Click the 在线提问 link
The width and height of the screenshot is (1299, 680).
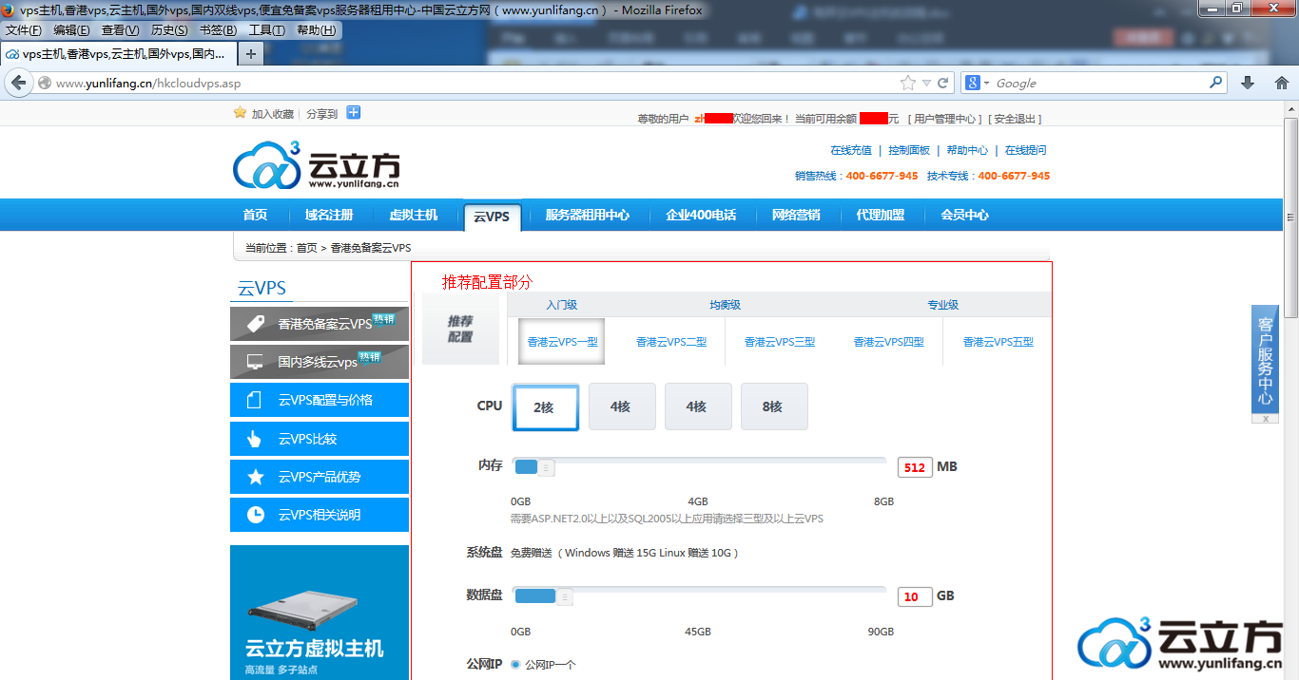coord(1025,150)
